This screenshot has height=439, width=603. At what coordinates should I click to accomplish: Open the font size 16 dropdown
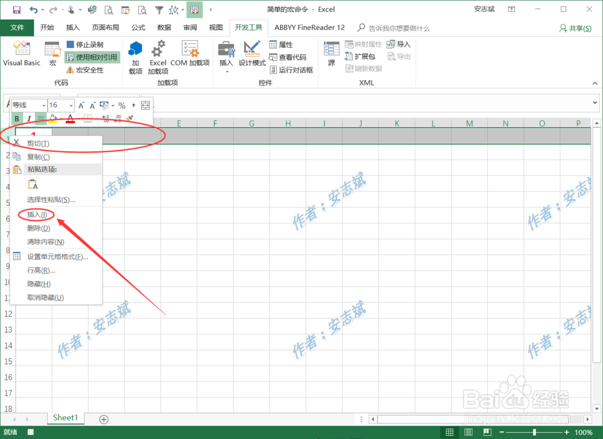71,105
